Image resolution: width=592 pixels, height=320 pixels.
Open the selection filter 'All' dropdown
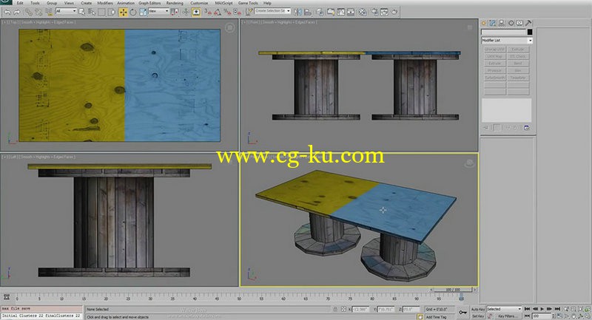67,12
